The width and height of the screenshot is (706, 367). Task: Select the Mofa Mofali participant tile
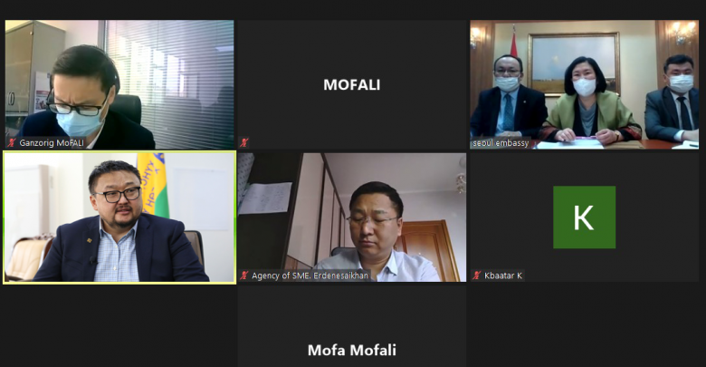pos(352,326)
